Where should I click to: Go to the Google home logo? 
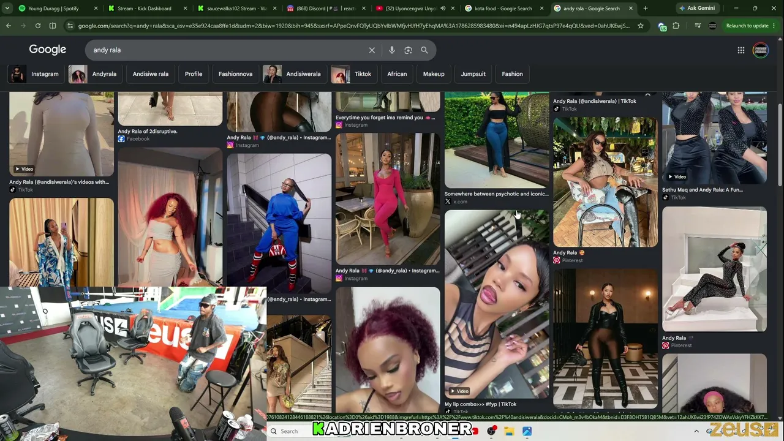48,50
